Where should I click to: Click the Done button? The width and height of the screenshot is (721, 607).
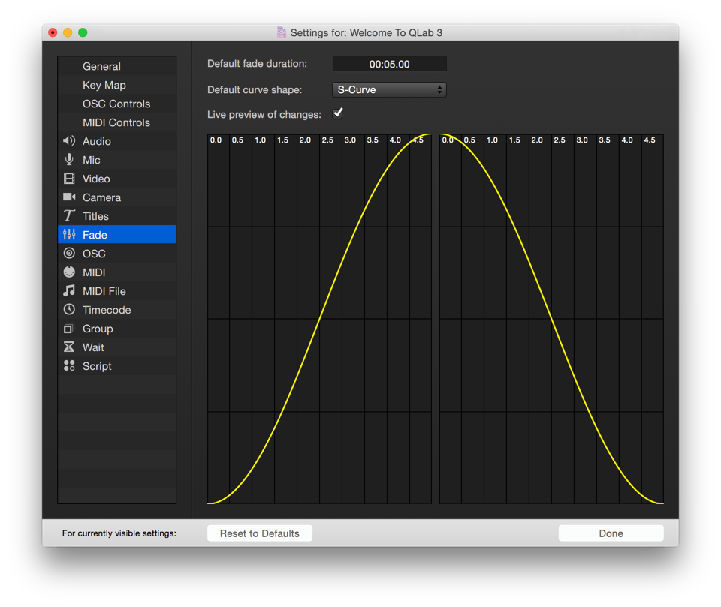(611, 533)
